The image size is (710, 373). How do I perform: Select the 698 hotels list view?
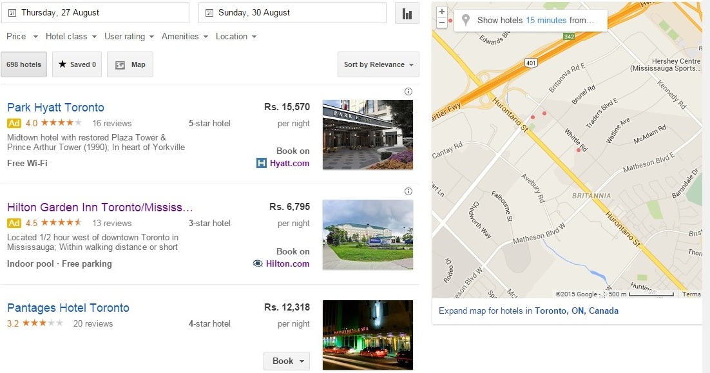(x=24, y=64)
